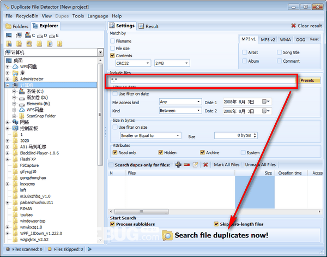Tick the Song title checkbox

tap(279, 52)
